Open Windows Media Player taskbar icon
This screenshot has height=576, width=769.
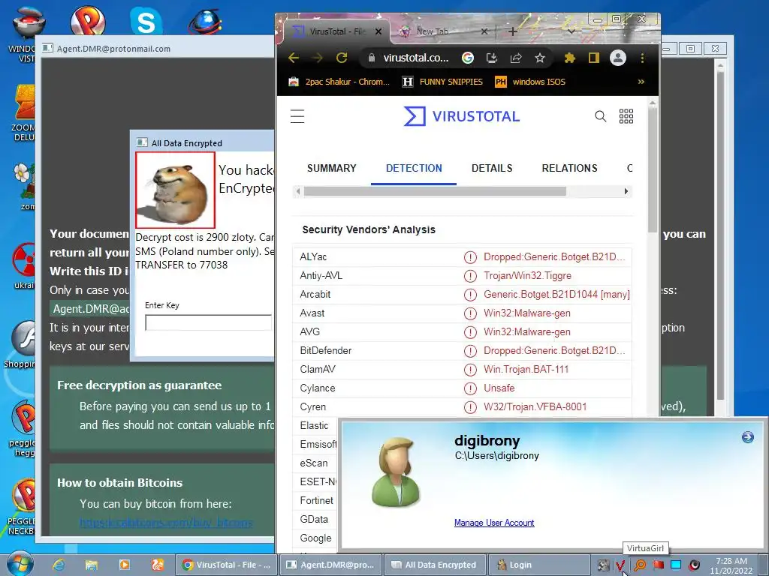point(125,565)
